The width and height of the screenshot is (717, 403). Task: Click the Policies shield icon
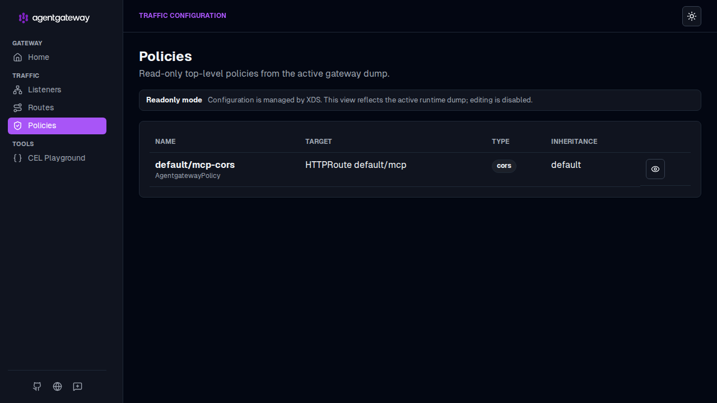[x=18, y=126]
